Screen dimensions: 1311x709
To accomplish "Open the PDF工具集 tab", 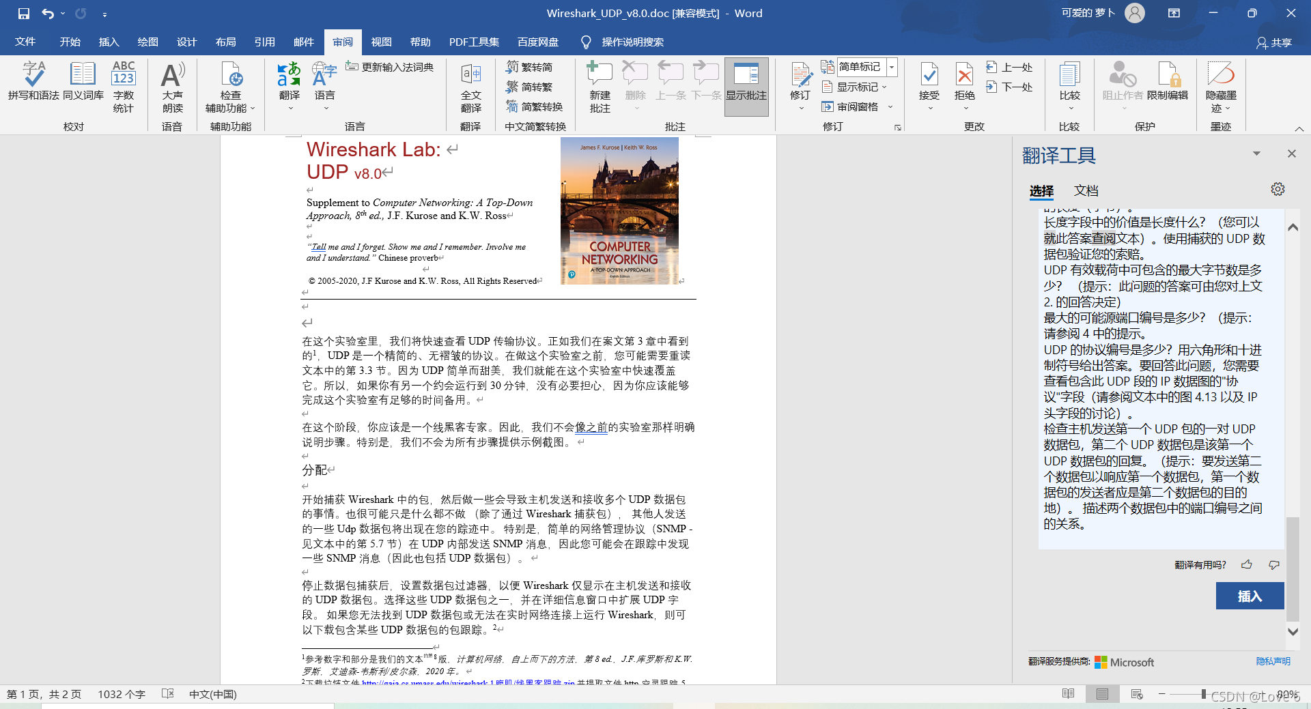I will 475,42.
